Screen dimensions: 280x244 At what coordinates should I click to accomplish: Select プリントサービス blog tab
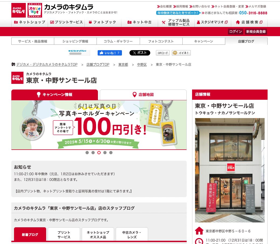click(x=64, y=235)
